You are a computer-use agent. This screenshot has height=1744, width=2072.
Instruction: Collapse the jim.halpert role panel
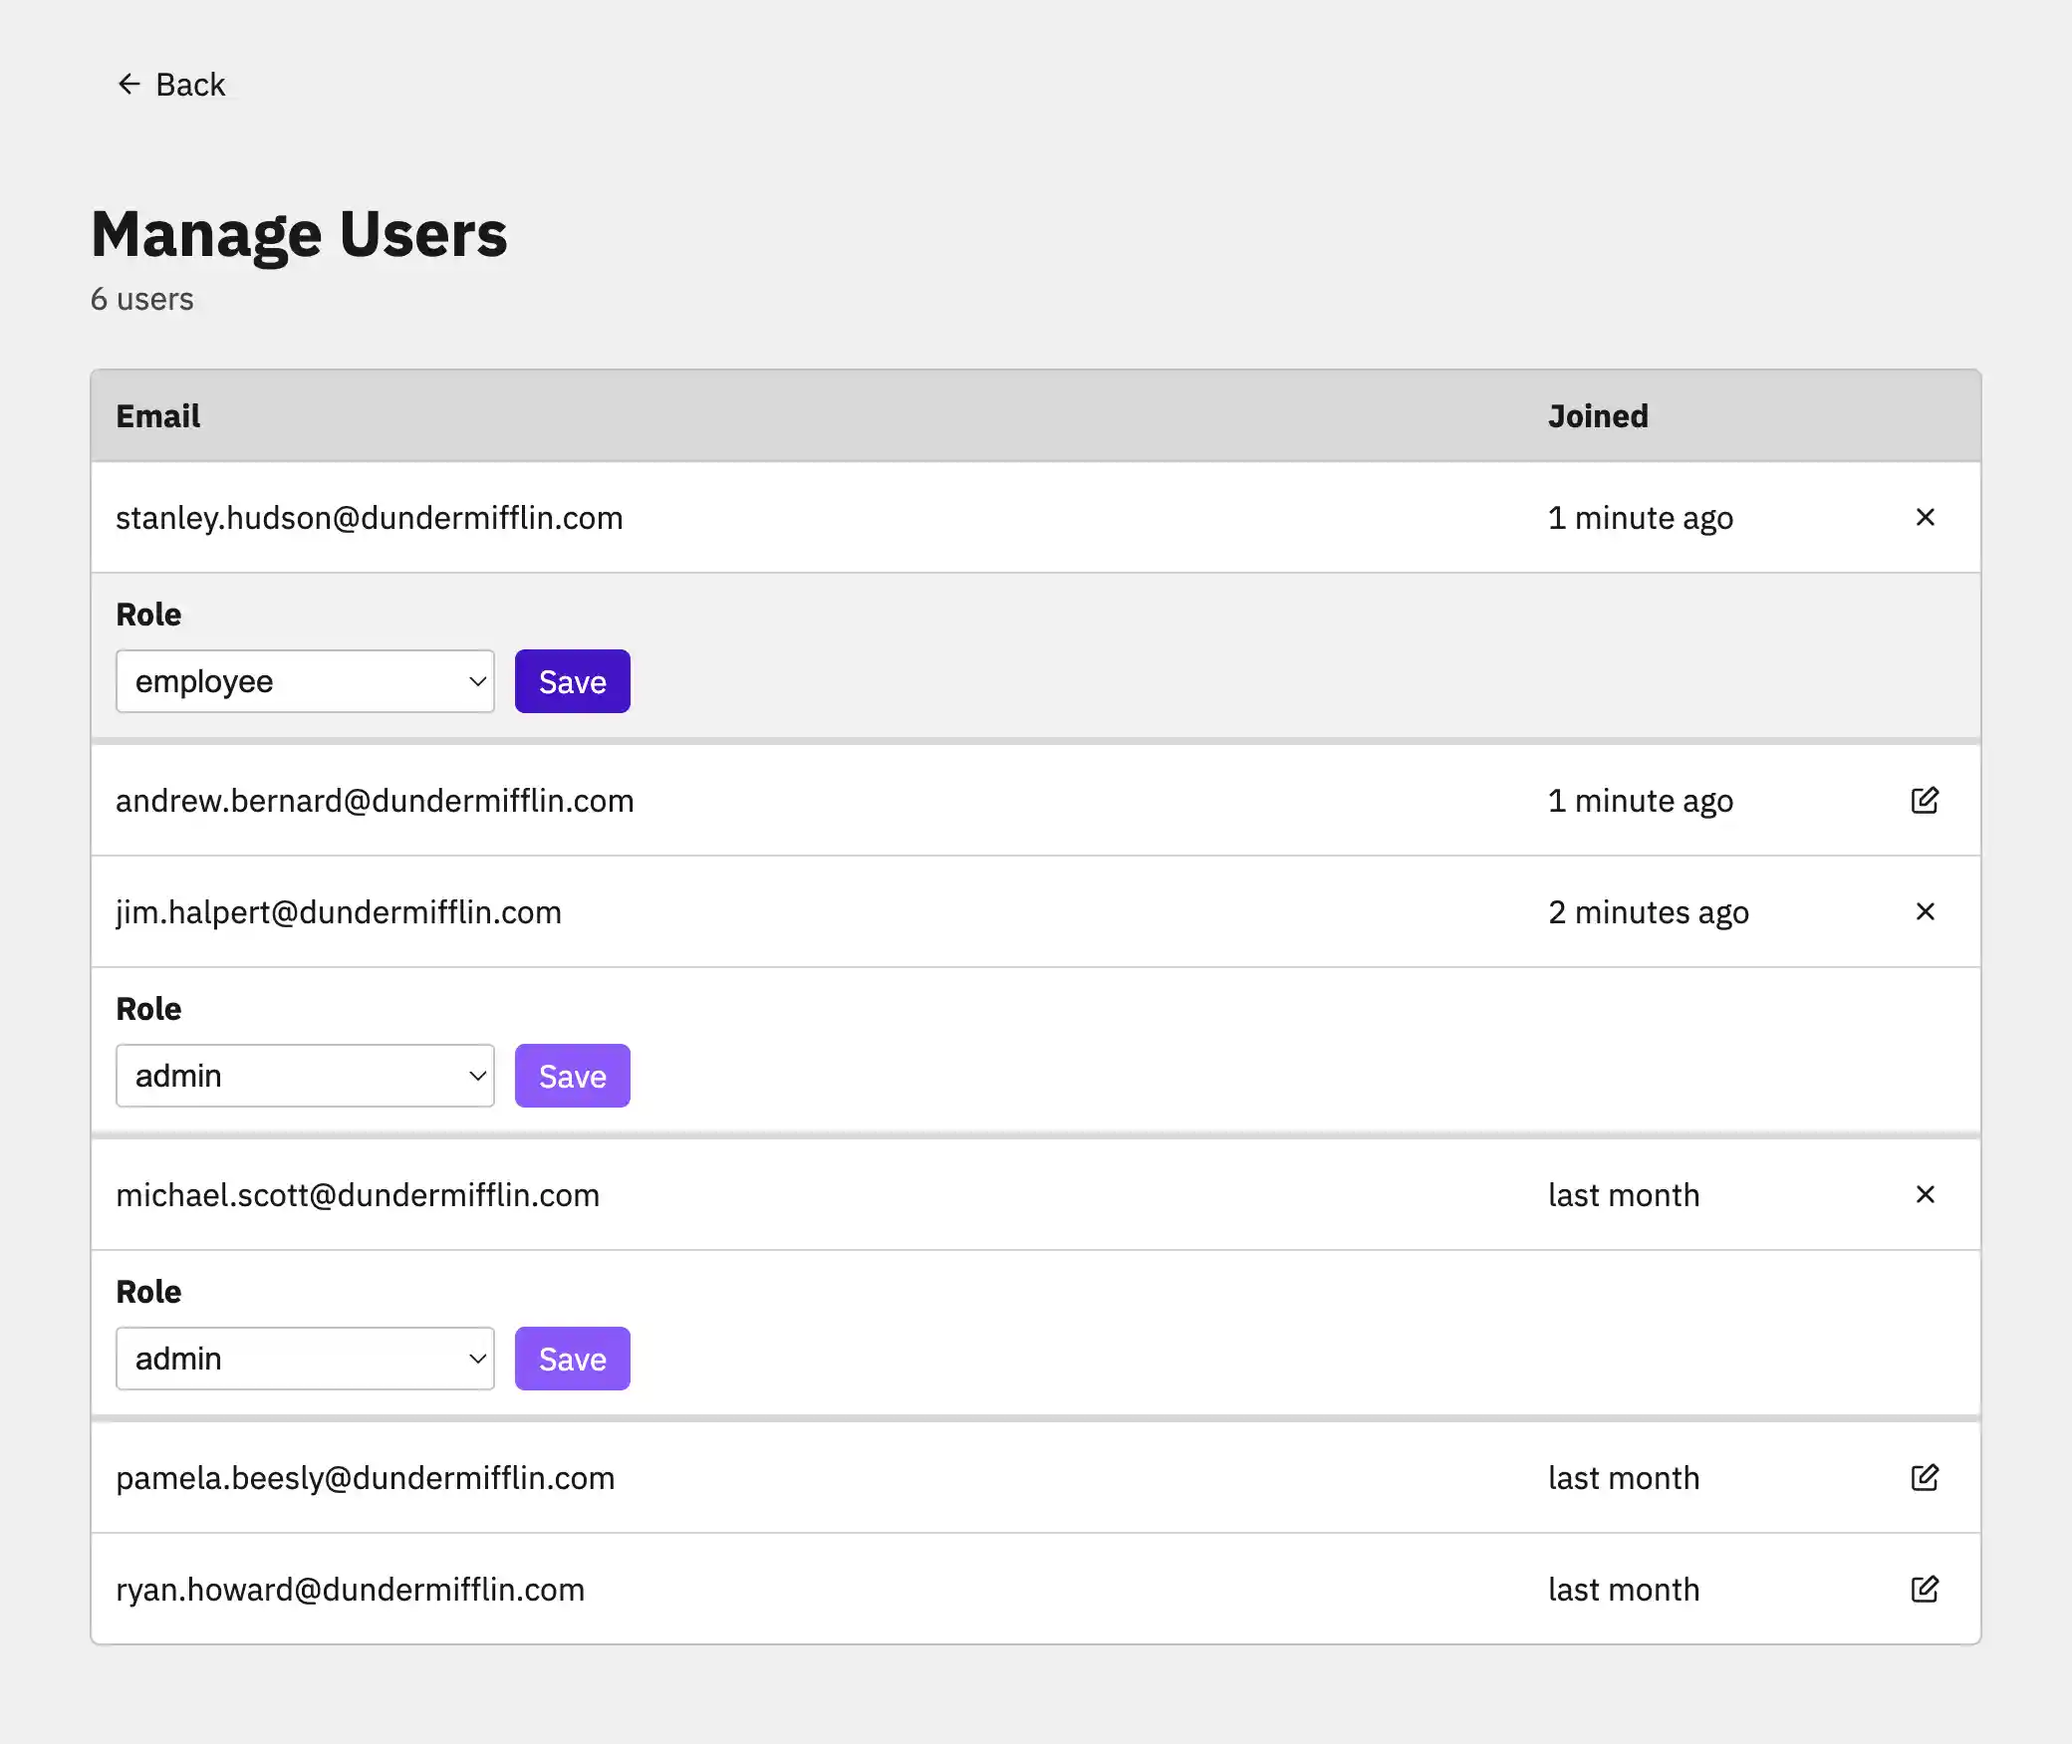click(x=1925, y=911)
